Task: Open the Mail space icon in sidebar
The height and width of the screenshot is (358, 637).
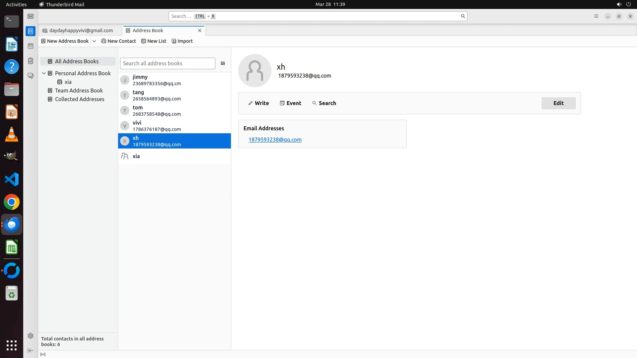Action: tap(31, 16)
